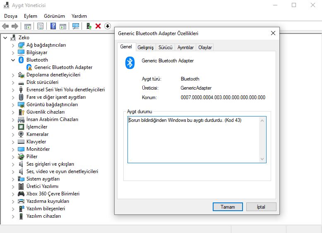
Task: Switch to the Sürücü tab
Action: (165, 48)
